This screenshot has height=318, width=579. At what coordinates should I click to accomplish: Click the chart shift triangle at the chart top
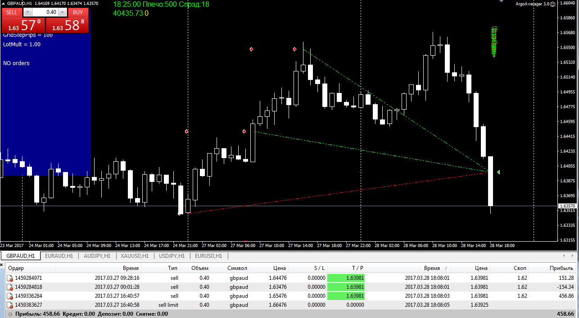(501, 1)
